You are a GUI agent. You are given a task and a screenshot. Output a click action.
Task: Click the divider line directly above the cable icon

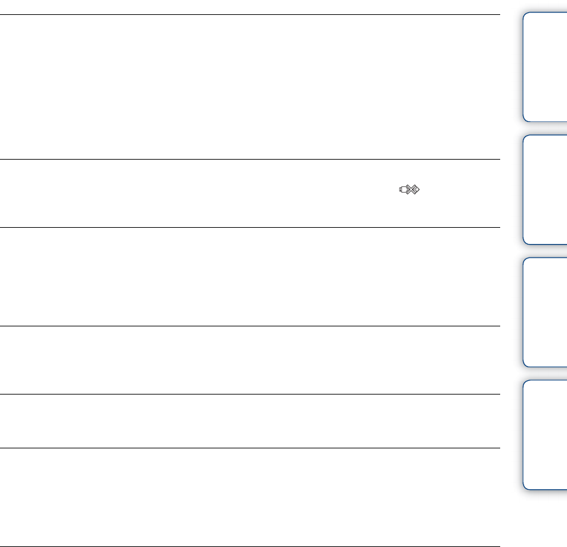click(x=250, y=160)
